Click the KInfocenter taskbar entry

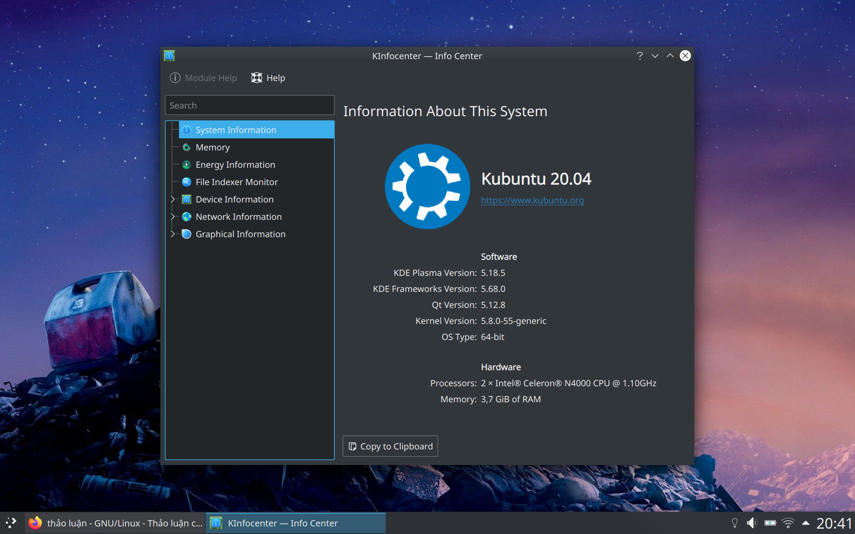click(x=296, y=523)
